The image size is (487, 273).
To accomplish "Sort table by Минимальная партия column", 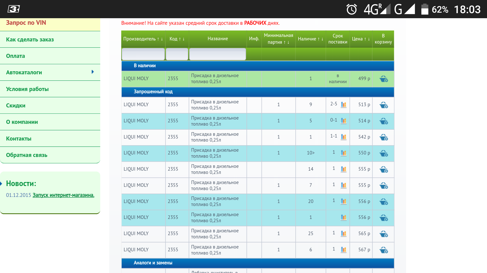I will (279, 39).
